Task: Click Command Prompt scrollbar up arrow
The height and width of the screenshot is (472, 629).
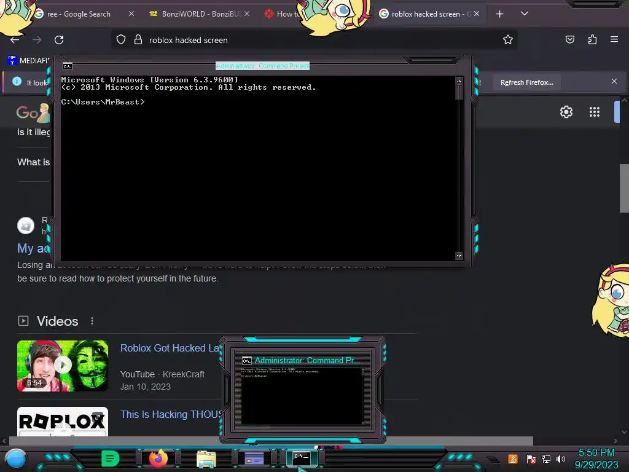Action: (459, 81)
